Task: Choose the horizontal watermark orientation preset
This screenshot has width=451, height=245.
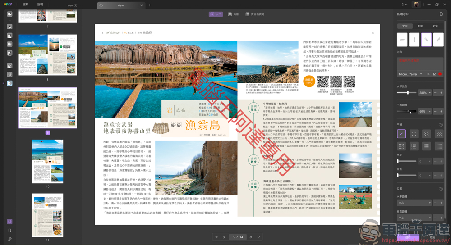Action: 402,40
